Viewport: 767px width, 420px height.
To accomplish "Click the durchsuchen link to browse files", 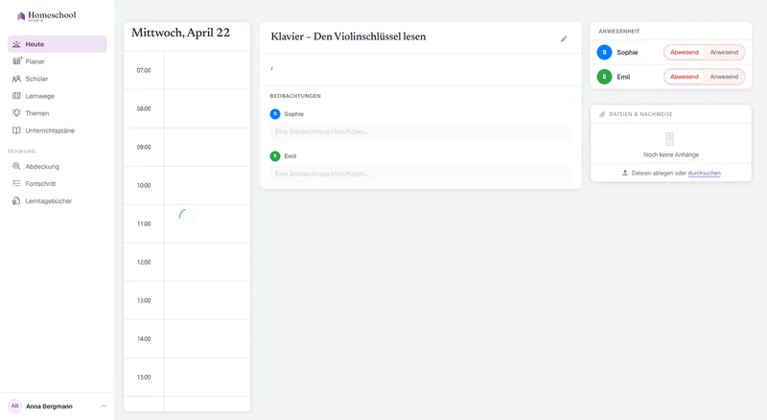I will point(704,174).
